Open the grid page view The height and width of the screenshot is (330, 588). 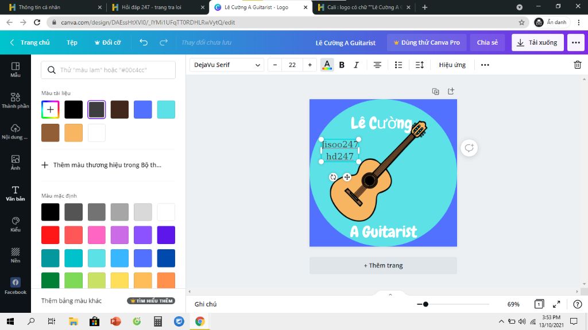click(x=539, y=304)
